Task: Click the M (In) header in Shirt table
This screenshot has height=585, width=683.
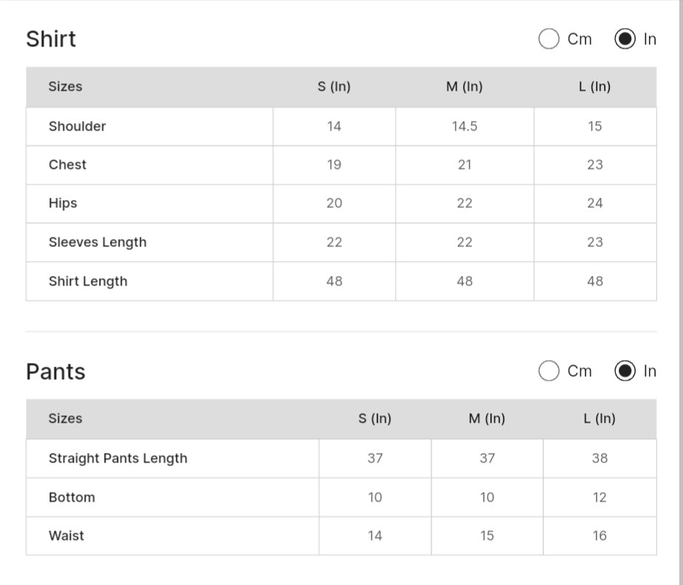Action: click(x=464, y=86)
